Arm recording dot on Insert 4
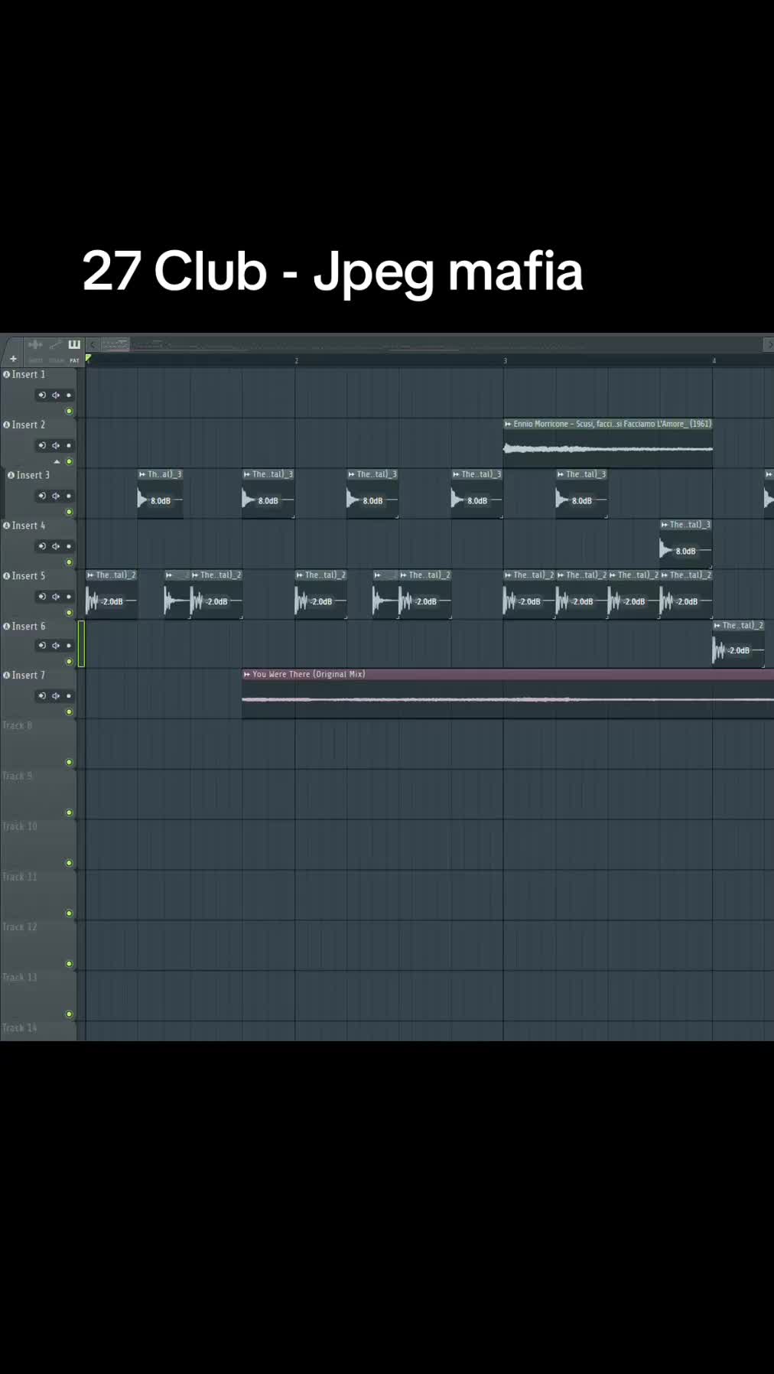774x1374 pixels. 69,546
